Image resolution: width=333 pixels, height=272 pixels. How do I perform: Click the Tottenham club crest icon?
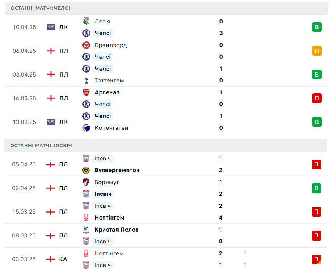click(86, 80)
